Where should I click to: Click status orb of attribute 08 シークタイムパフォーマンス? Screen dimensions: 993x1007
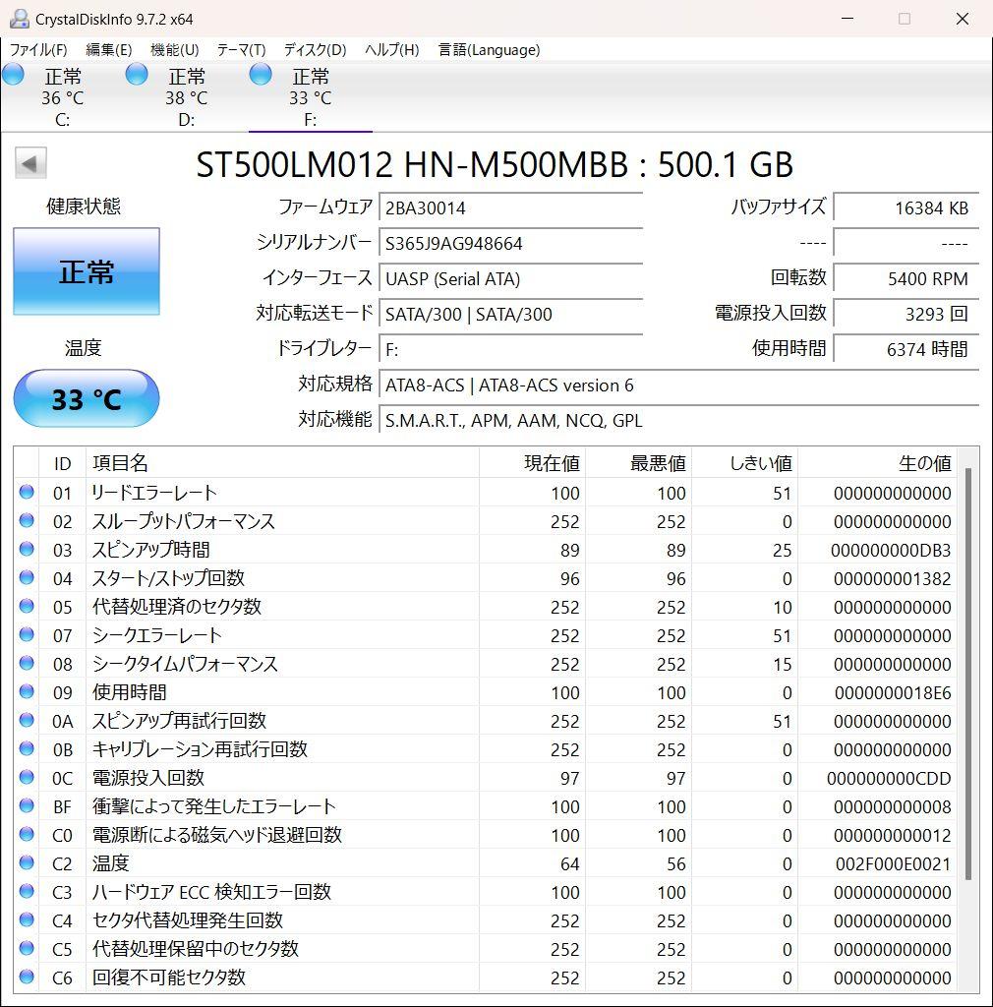point(27,663)
